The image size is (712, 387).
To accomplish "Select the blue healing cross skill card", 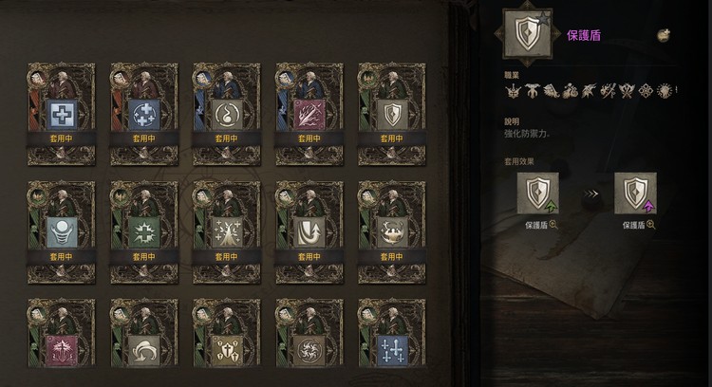I will pyautogui.click(x=62, y=114).
